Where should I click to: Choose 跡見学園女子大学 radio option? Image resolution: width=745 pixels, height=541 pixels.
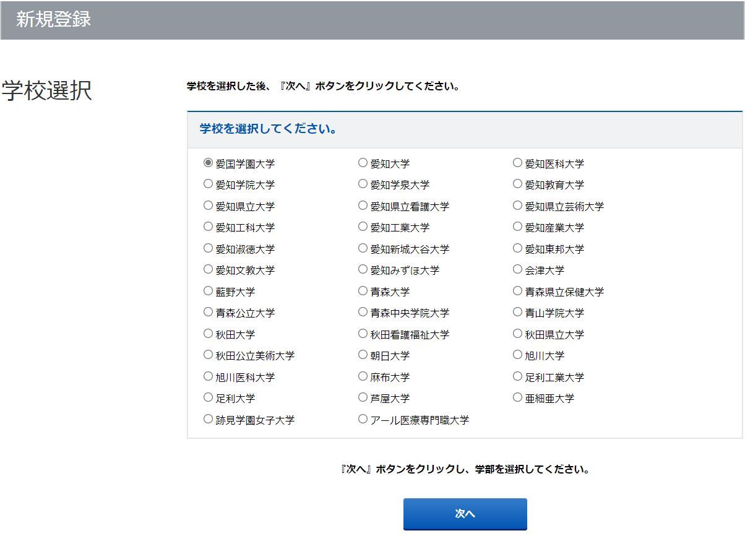[x=208, y=419]
